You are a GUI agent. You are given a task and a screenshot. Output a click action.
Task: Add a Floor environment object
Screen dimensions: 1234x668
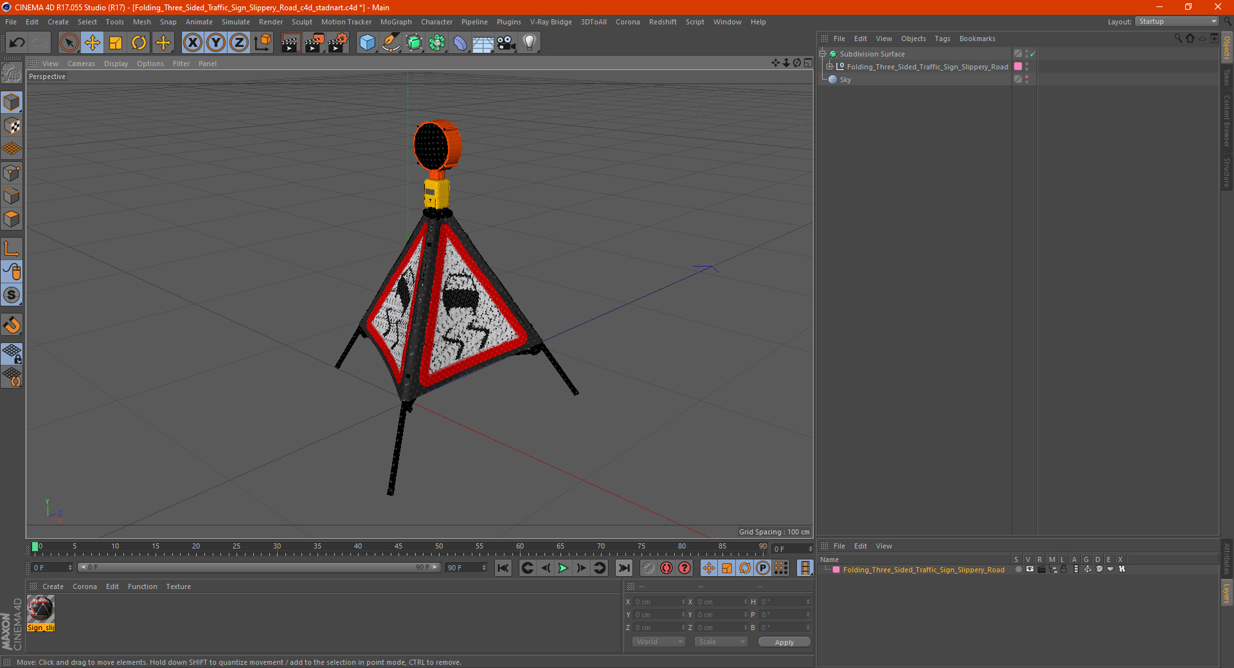point(483,43)
